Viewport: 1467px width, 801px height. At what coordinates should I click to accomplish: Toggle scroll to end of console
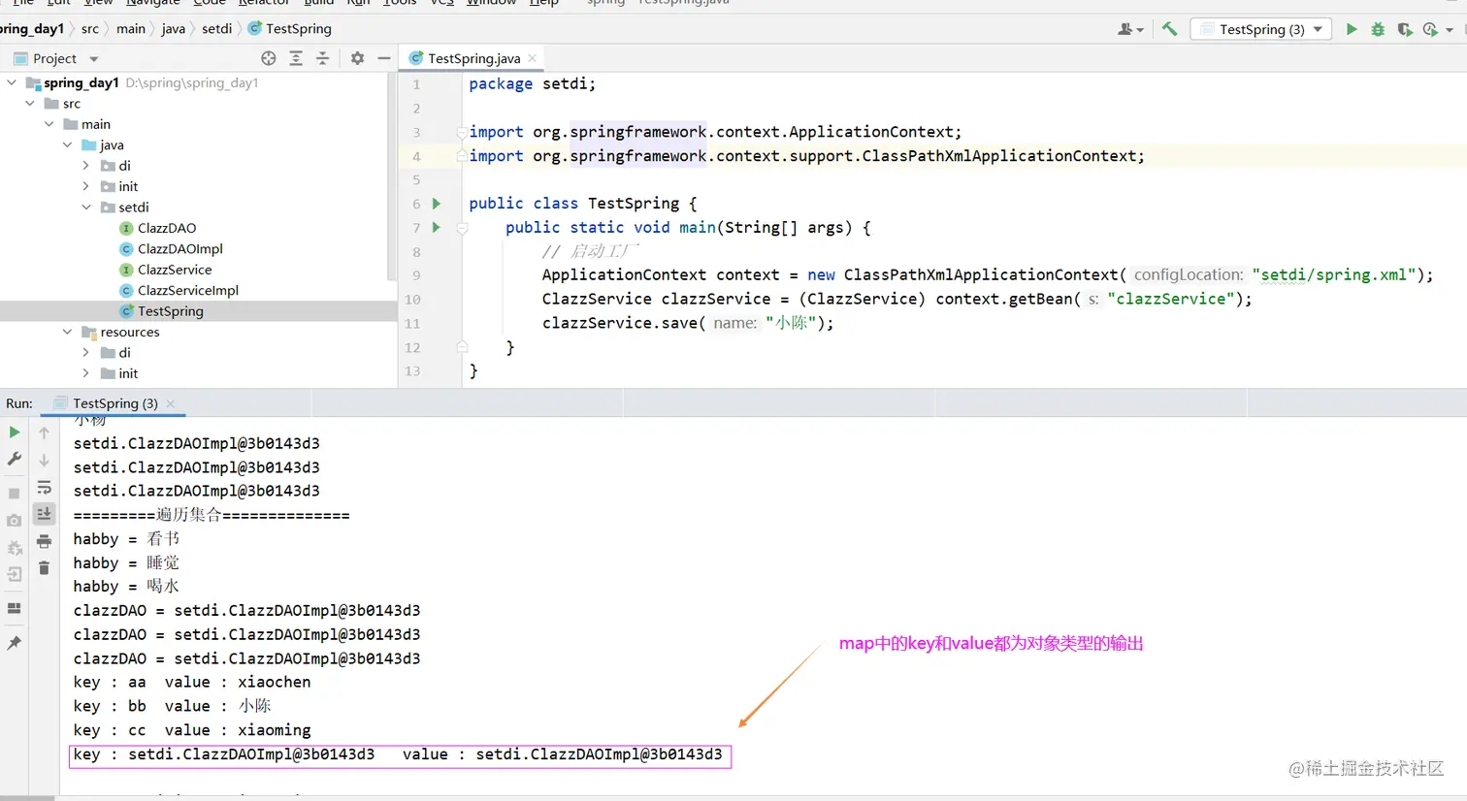[x=44, y=514]
